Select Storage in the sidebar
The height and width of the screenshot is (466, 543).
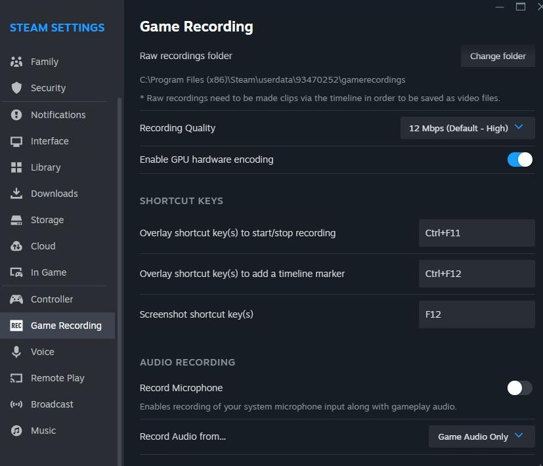coord(47,220)
